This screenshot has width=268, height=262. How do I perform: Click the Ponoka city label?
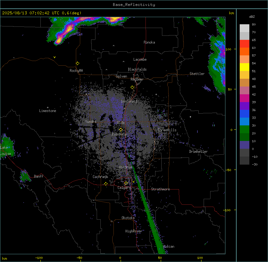click(149, 42)
